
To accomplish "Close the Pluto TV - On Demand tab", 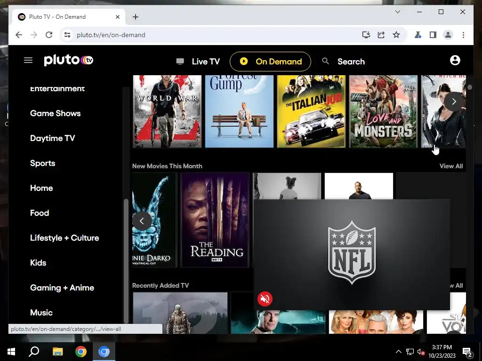I will tap(117, 17).
